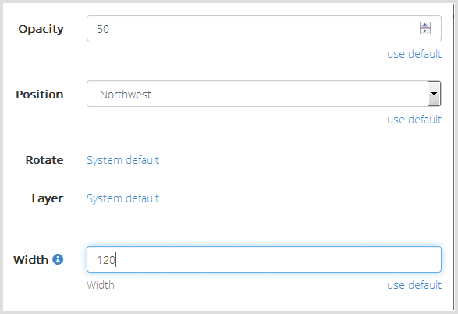Open Layer's System default link
Image resolution: width=458 pixels, height=314 pixels.
point(123,198)
